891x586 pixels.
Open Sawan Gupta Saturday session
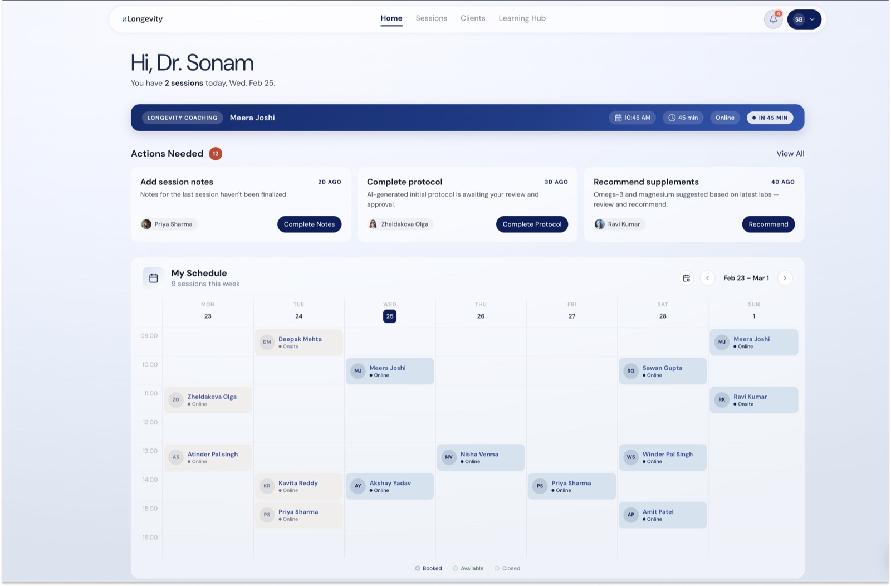point(663,372)
